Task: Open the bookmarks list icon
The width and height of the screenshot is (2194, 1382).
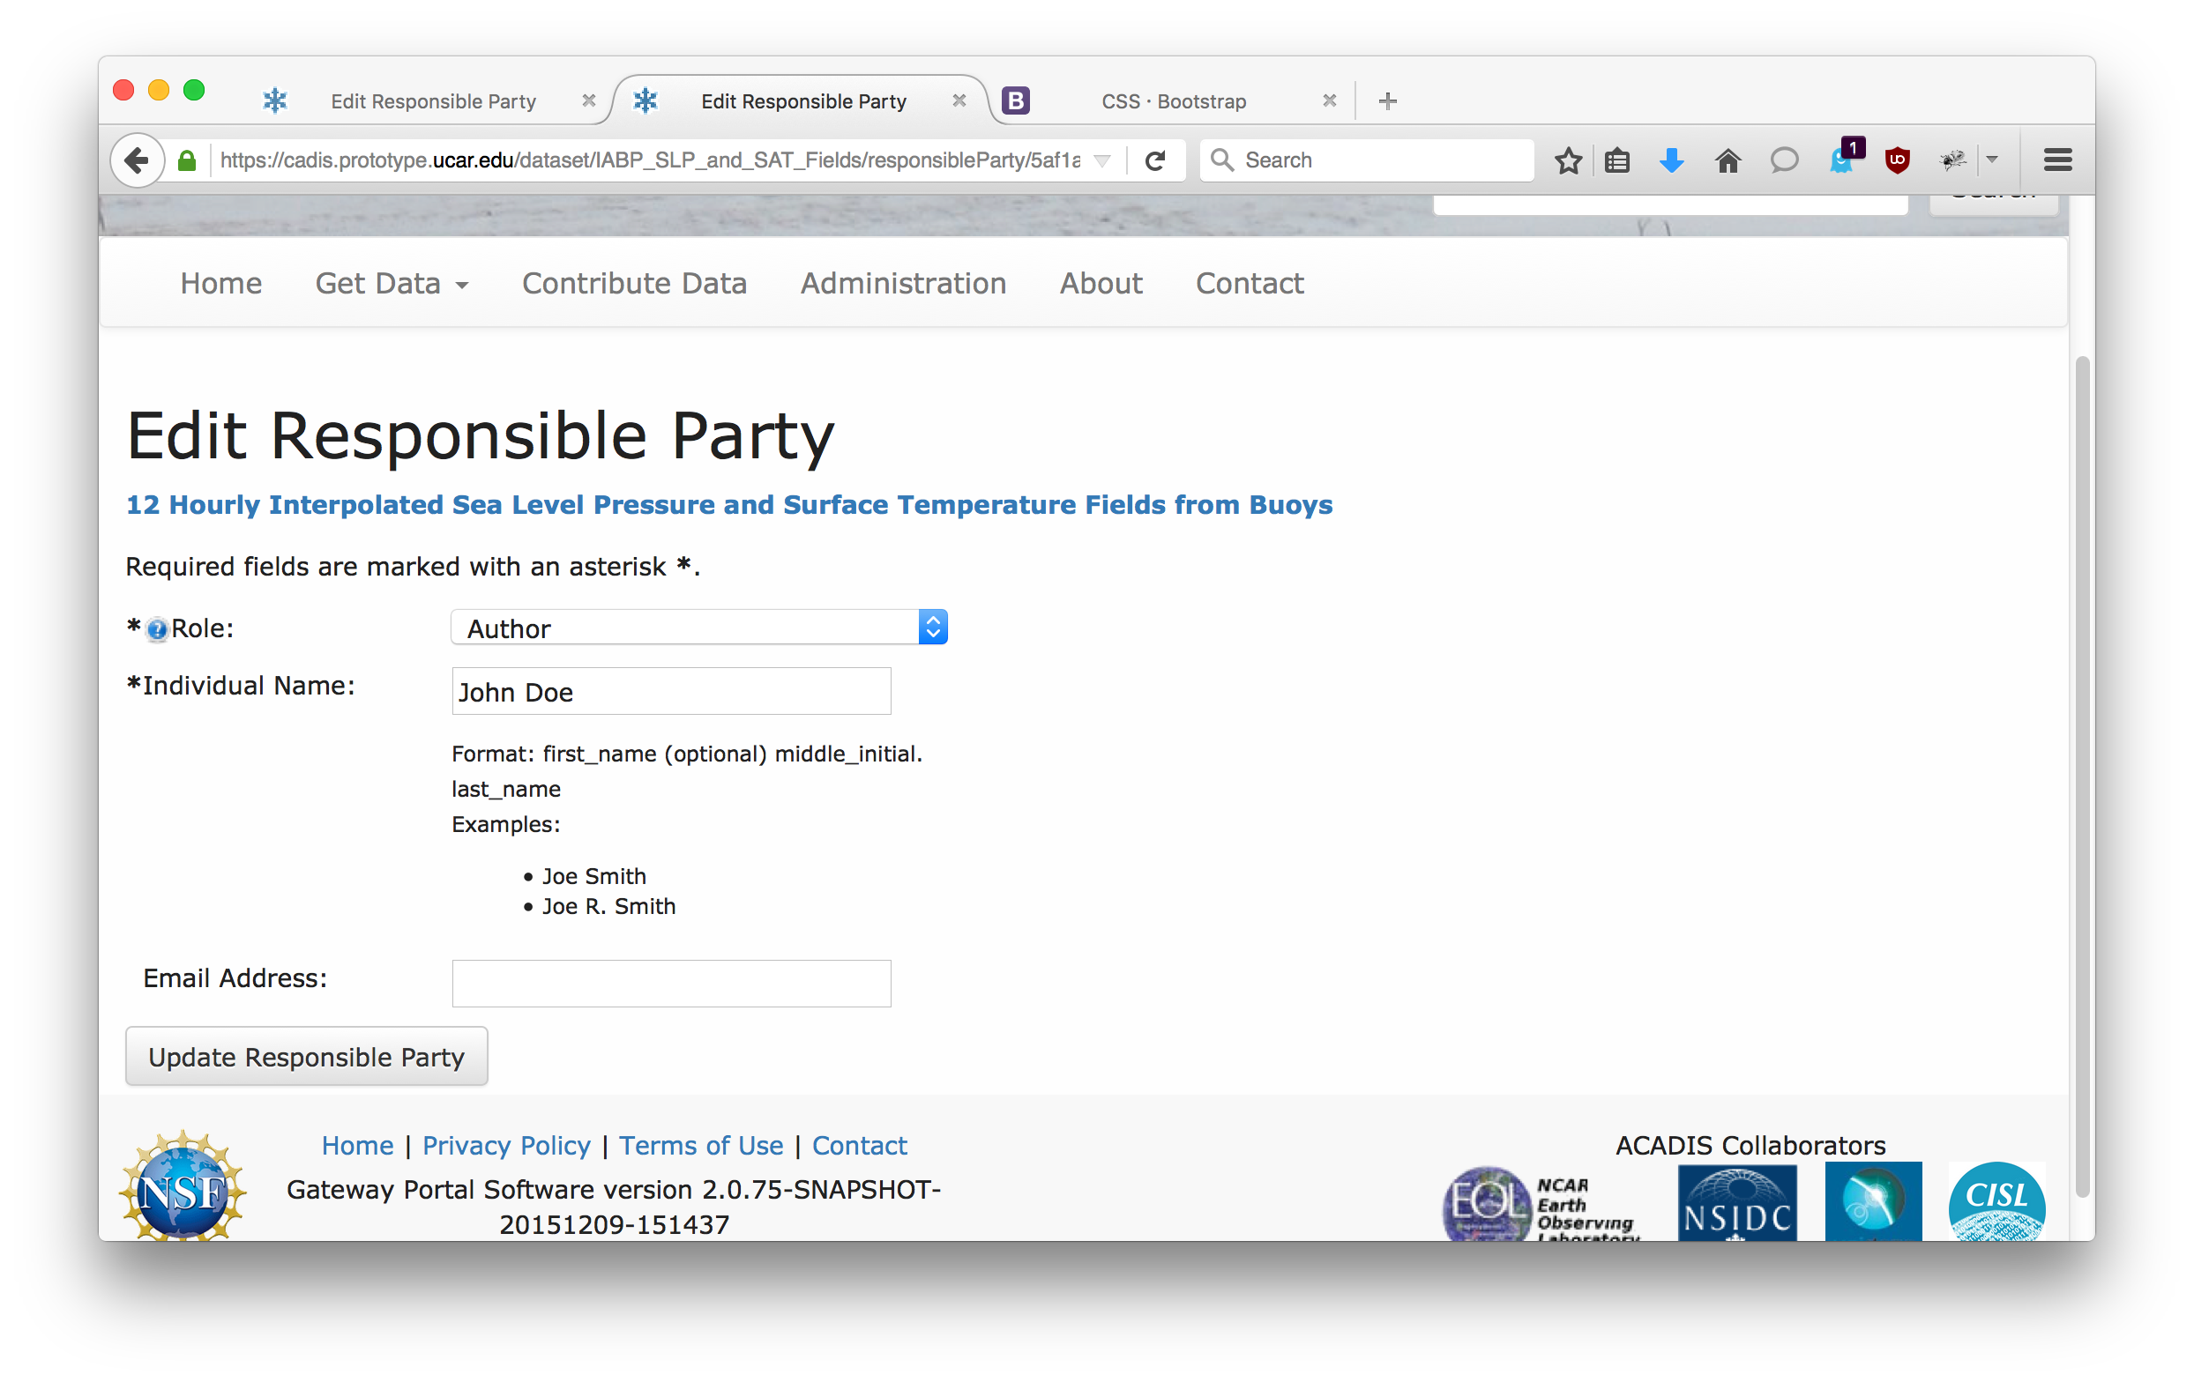Action: coord(1617,161)
